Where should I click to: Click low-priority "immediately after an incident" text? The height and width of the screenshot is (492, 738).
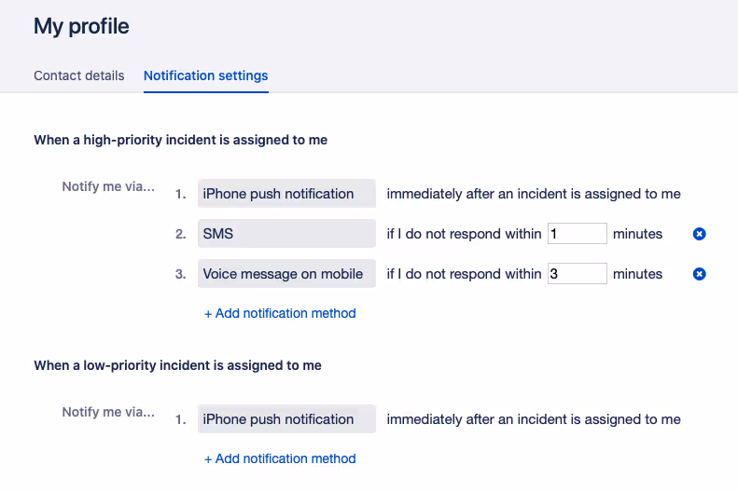coord(534,419)
